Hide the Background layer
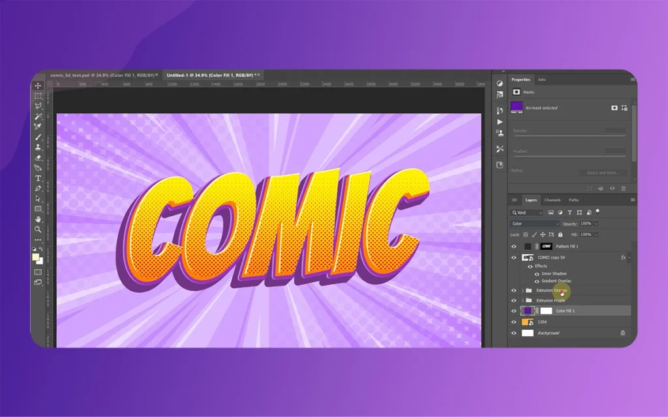The width and height of the screenshot is (668, 417). point(514,333)
